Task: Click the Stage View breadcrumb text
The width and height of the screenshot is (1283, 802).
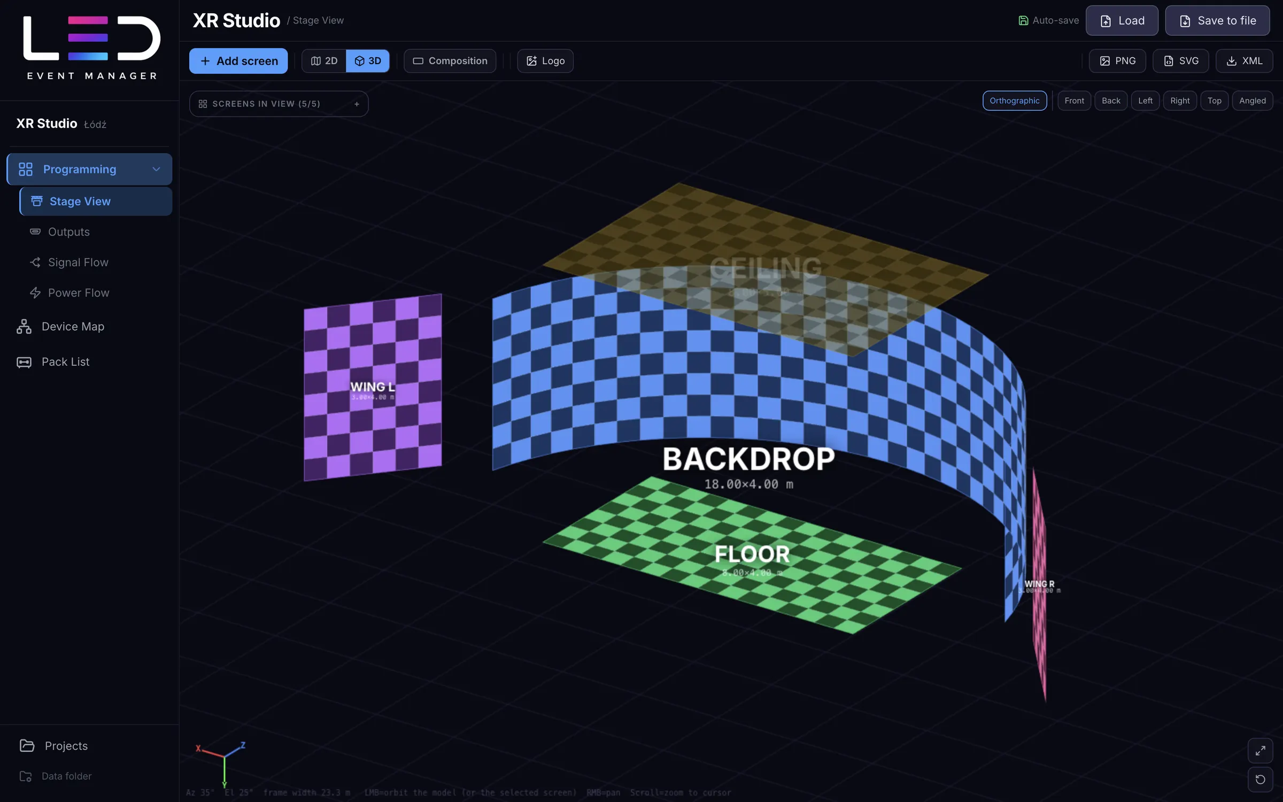Action: [x=318, y=20]
